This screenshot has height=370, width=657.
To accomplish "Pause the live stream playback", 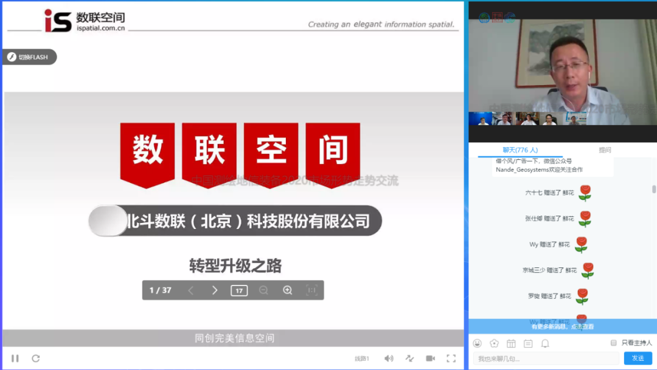I will (15, 358).
